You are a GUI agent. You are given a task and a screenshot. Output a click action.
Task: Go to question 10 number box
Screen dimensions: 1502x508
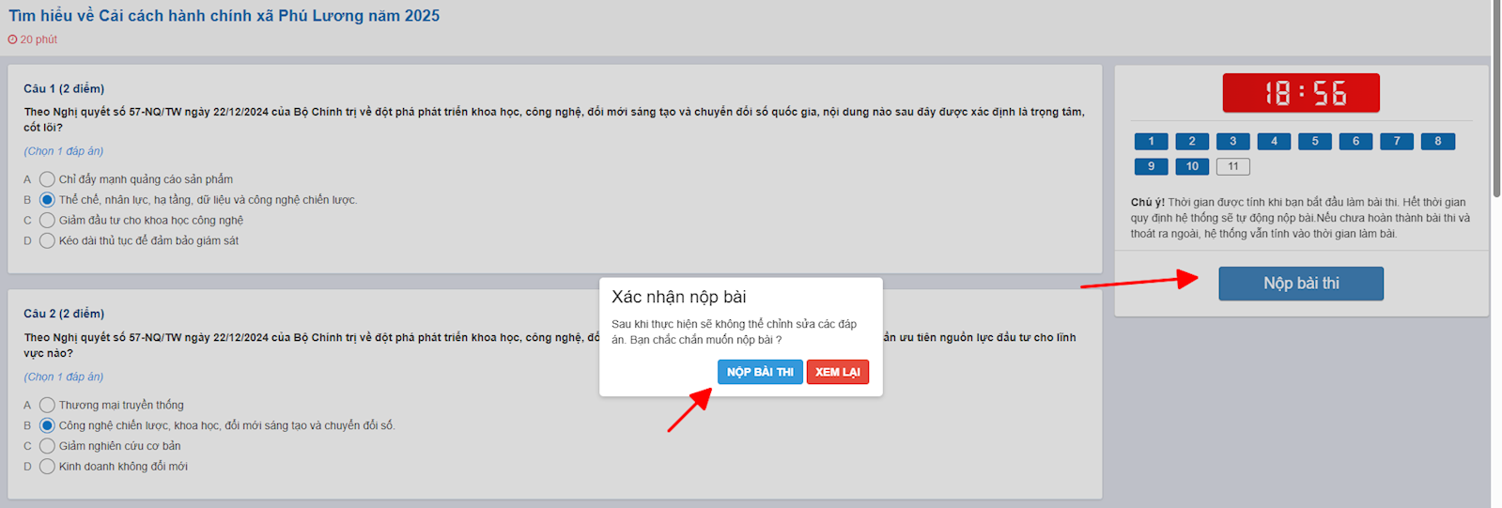tap(1192, 166)
